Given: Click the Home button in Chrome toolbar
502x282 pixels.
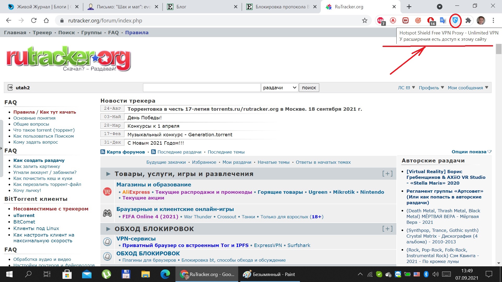Looking at the screenshot, I should coord(46,20).
